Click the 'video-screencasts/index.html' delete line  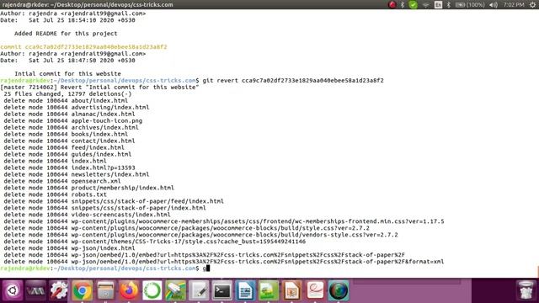click(x=87, y=215)
